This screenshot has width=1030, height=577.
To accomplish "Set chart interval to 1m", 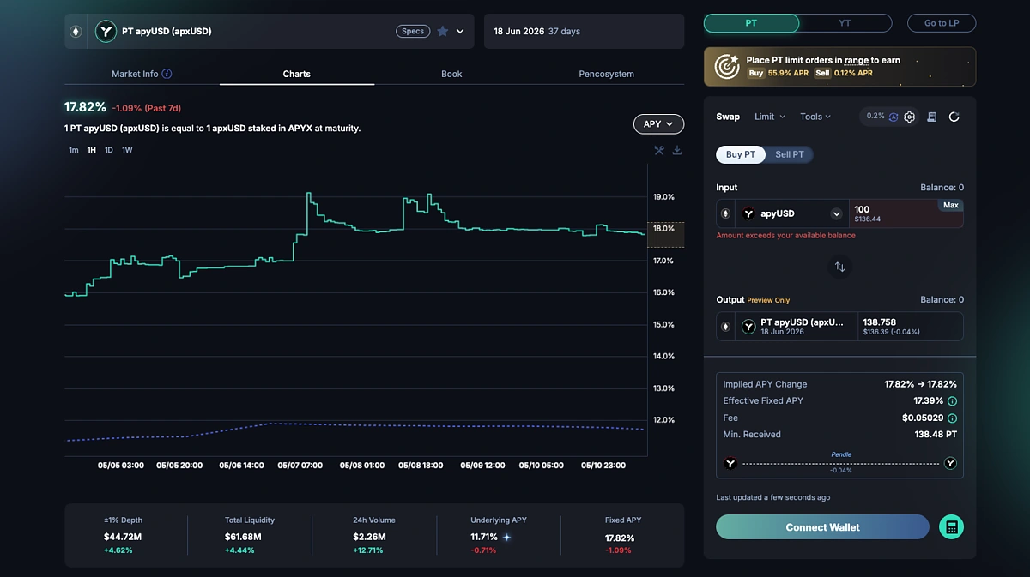I will [x=74, y=150].
